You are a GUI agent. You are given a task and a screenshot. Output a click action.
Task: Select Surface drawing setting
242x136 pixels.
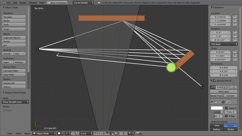(x=217, y=129)
